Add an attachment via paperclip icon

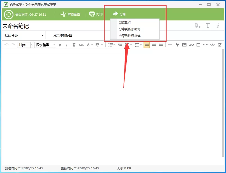[x=198, y=25]
